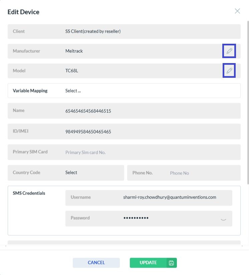The image size is (249, 275).
Task: Click the green Update button
Action: (148, 263)
